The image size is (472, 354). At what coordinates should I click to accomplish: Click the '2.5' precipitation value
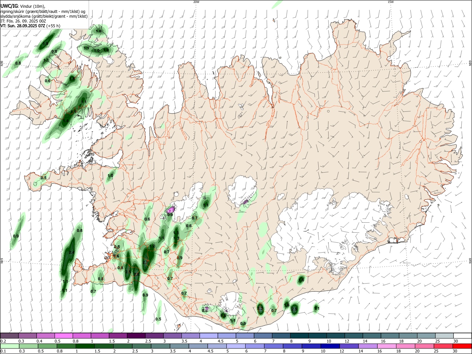[x=128, y=272]
